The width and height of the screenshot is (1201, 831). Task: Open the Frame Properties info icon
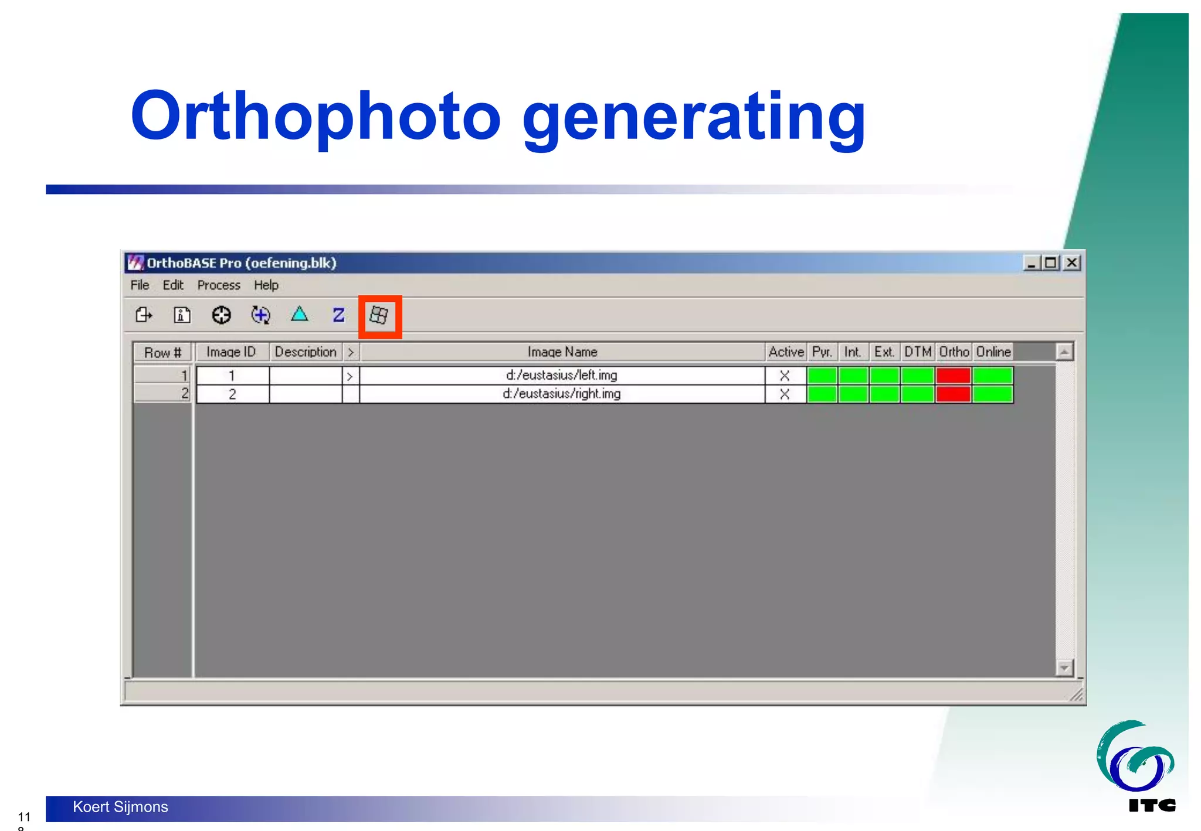[x=182, y=315]
